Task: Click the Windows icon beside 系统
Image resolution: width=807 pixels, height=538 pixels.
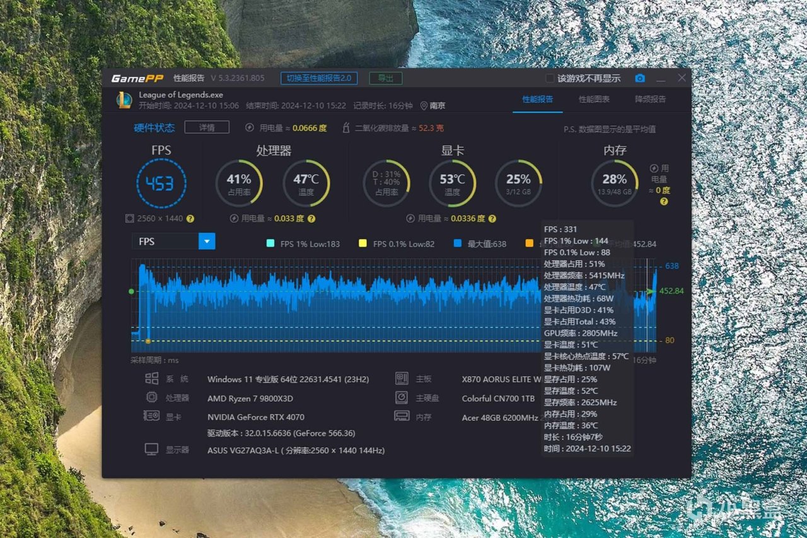Action: tap(152, 378)
